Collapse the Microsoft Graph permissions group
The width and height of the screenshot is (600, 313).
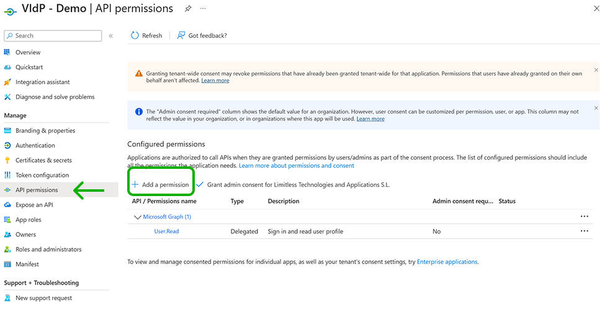[x=138, y=217]
